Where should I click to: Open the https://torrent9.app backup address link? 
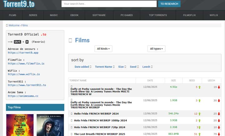(x=23, y=53)
